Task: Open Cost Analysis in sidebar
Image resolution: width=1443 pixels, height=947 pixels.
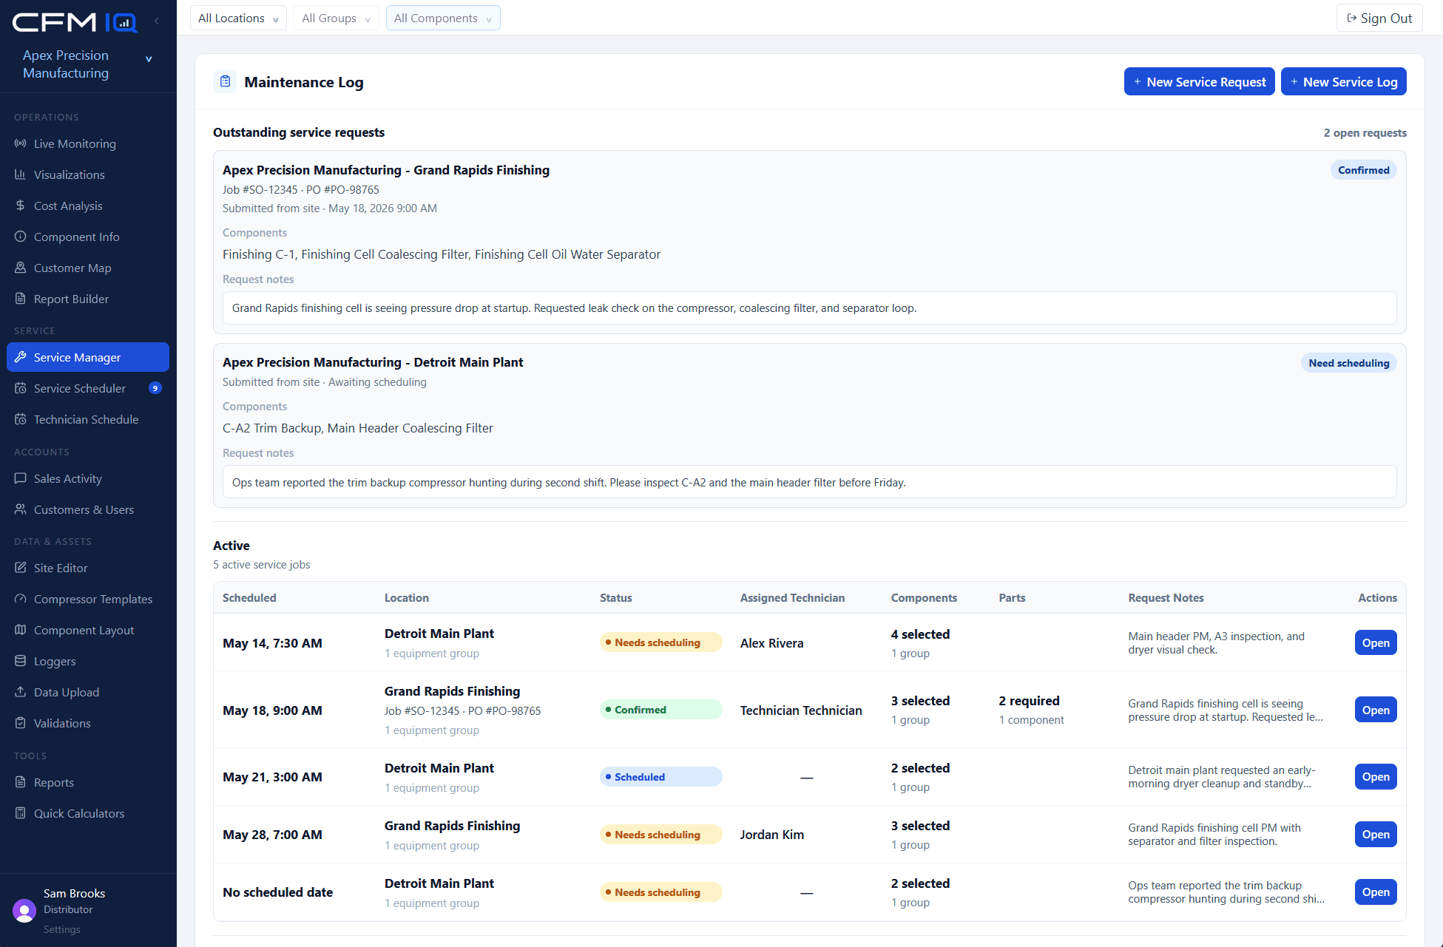Action: point(88,206)
